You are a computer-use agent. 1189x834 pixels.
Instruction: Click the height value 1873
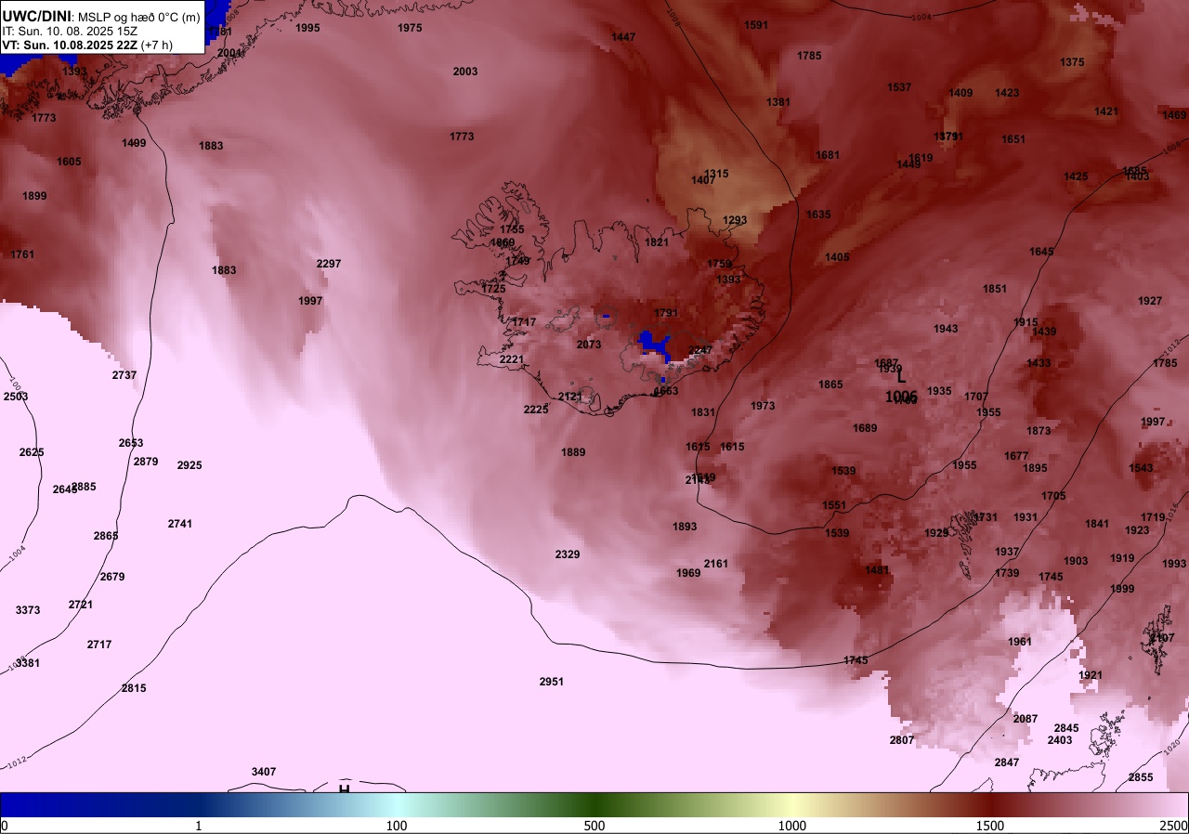click(x=1039, y=431)
